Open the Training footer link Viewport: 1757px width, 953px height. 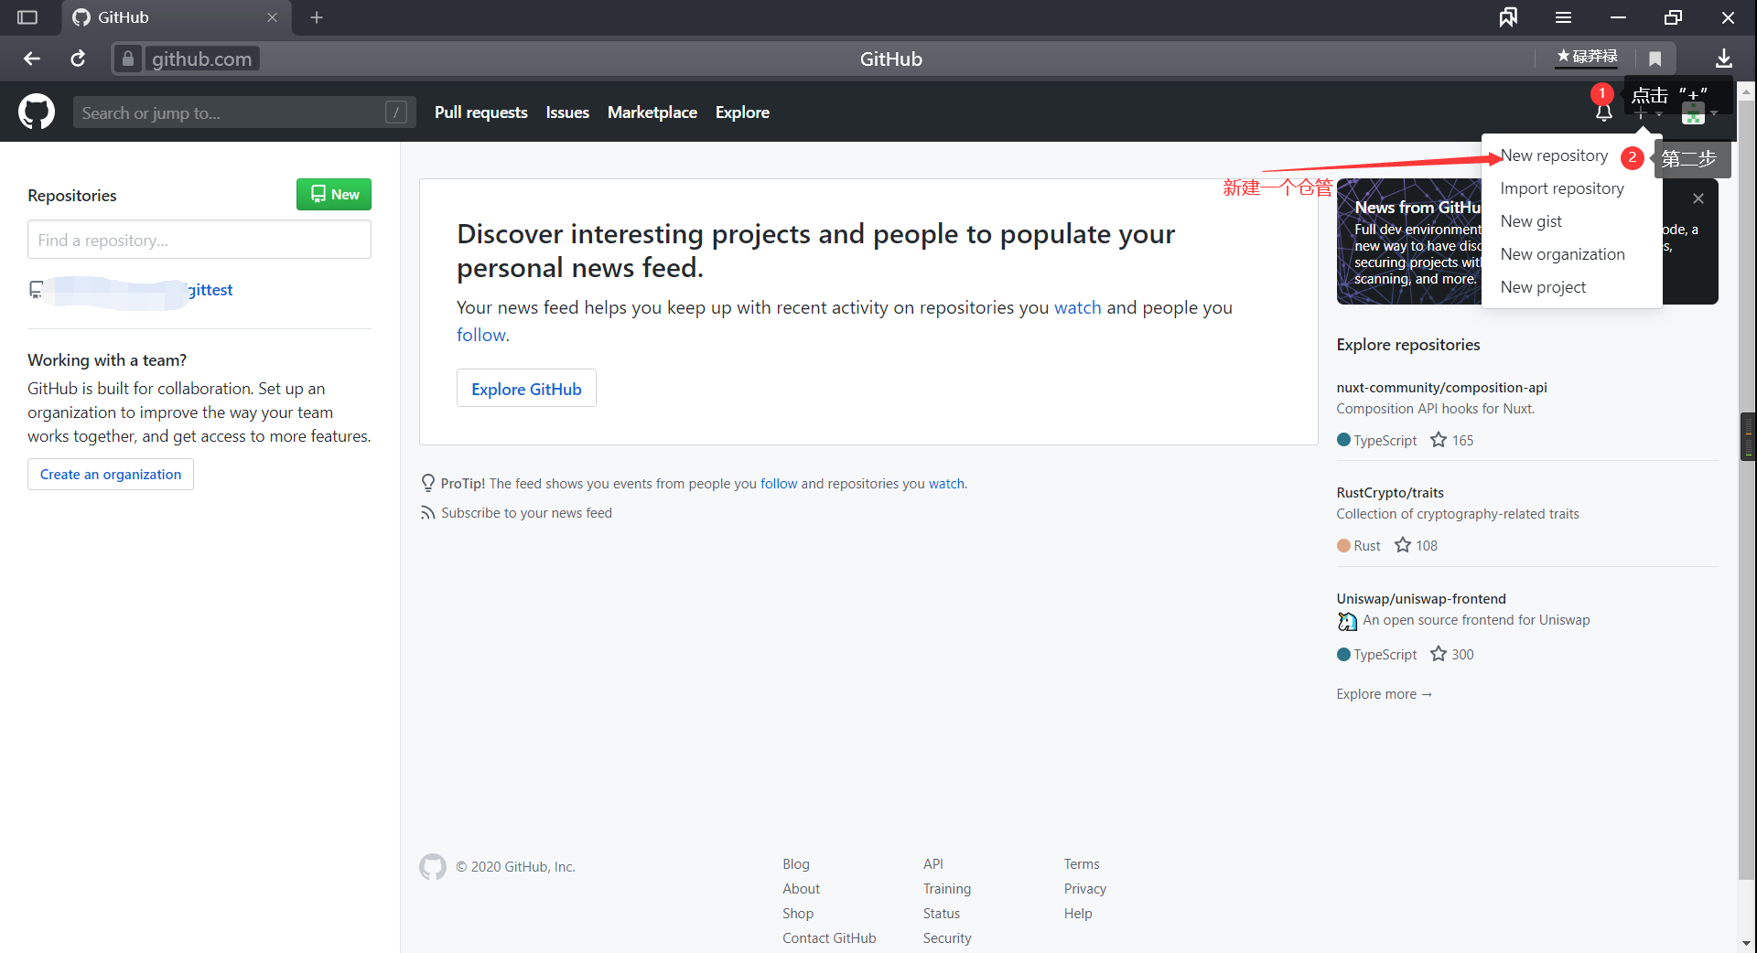[946, 889]
